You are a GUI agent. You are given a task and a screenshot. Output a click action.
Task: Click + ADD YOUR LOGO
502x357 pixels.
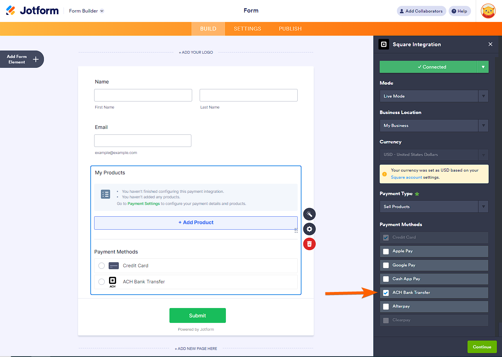tap(196, 53)
